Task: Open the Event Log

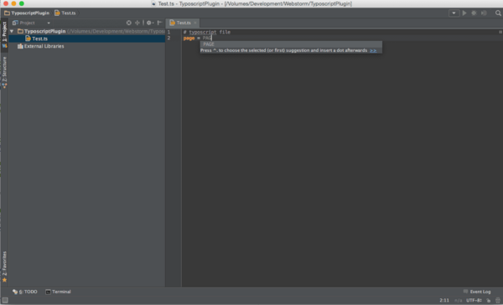Action: pyautogui.click(x=477, y=292)
